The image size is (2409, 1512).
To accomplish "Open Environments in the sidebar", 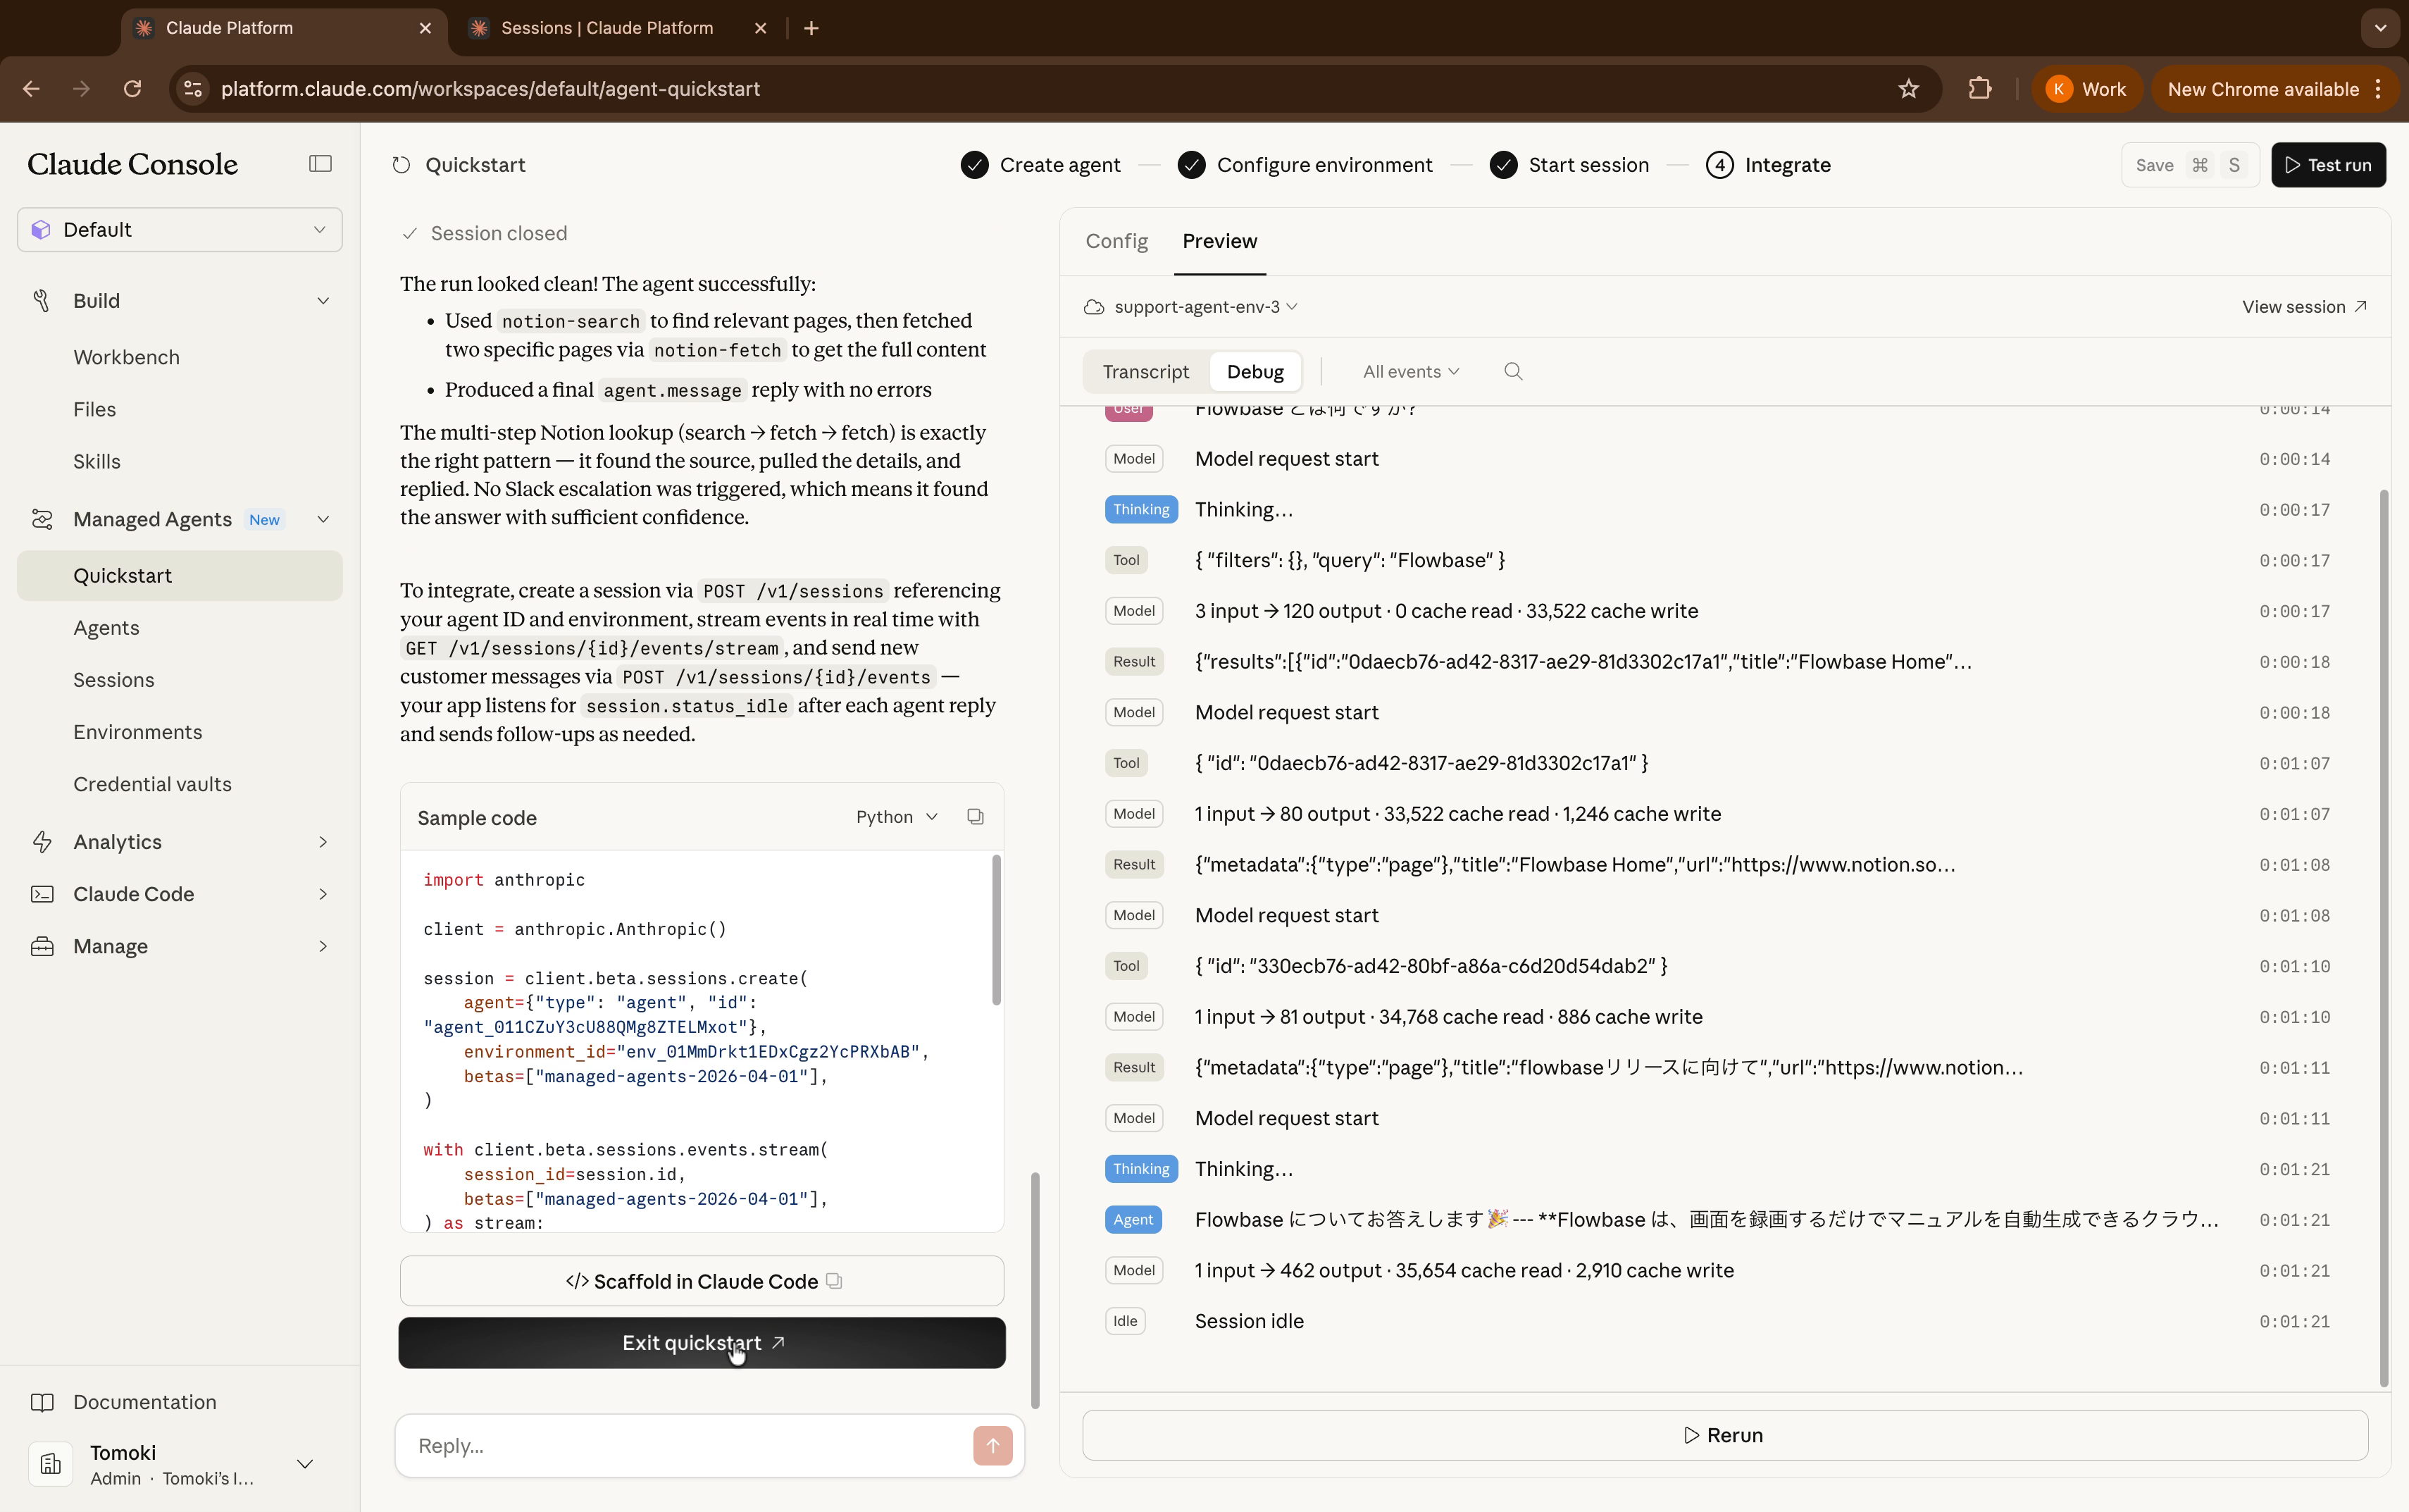I will 137,732.
